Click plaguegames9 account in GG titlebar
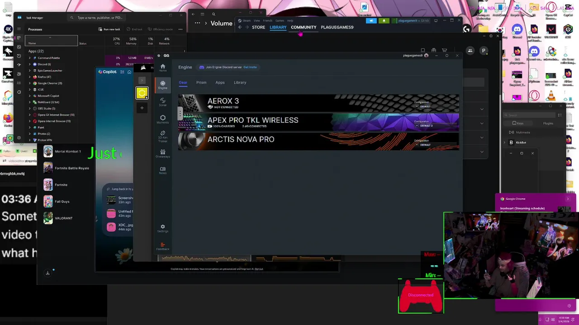 pos(416,56)
